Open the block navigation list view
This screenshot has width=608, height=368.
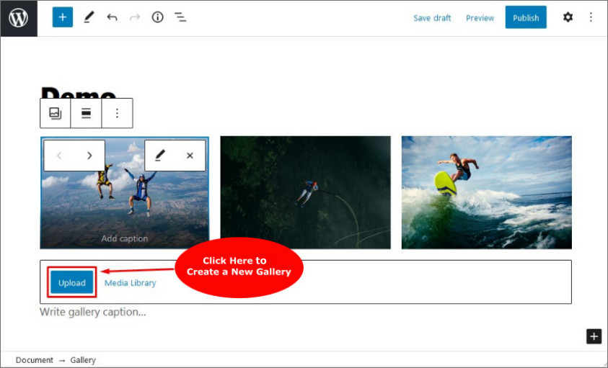[180, 17]
